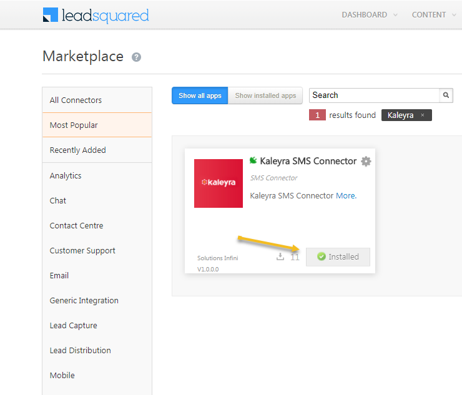Open Kaleyra SMS Connector settings gear
This screenshot has height=395, width=462.
tap(366, 162)
